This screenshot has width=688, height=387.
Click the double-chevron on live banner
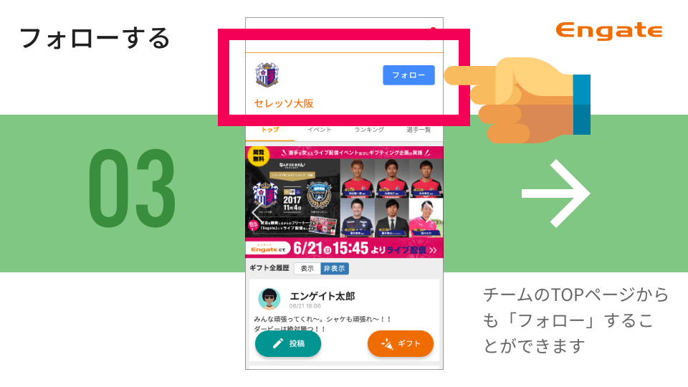tap(434, 250)
